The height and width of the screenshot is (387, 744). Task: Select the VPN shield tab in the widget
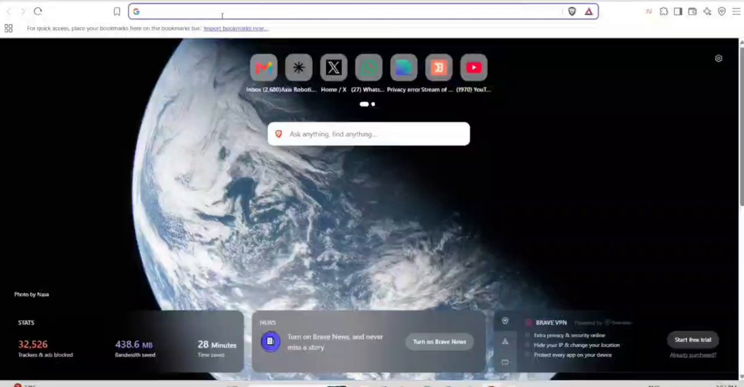[505, 321]
